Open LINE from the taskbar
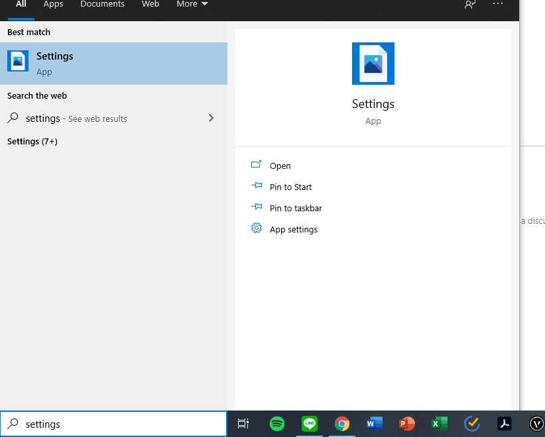The width and height of the screenshot is (545, 437). (309, 424)
